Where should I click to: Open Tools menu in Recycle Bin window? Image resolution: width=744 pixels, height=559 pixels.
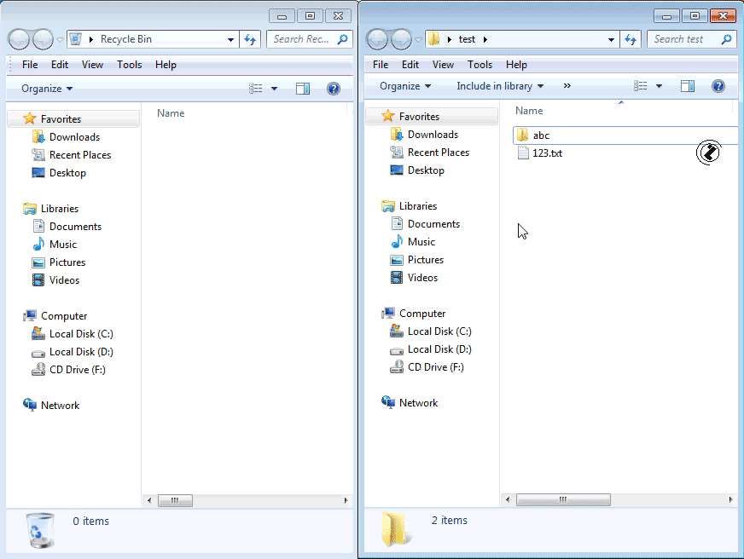click(x=130, y=65)
